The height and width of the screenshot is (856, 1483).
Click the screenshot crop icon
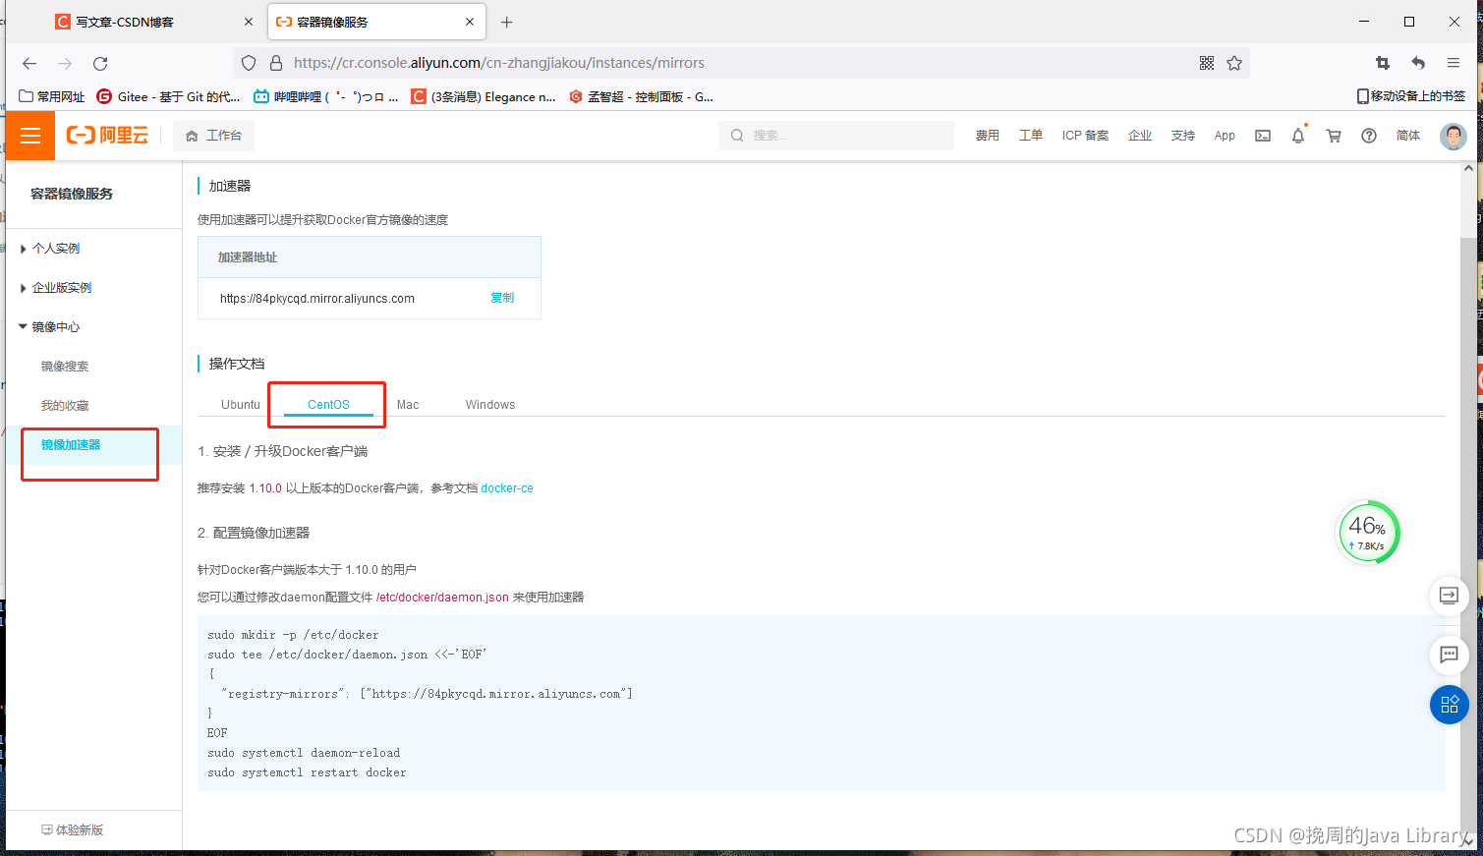click(1383, 63)
